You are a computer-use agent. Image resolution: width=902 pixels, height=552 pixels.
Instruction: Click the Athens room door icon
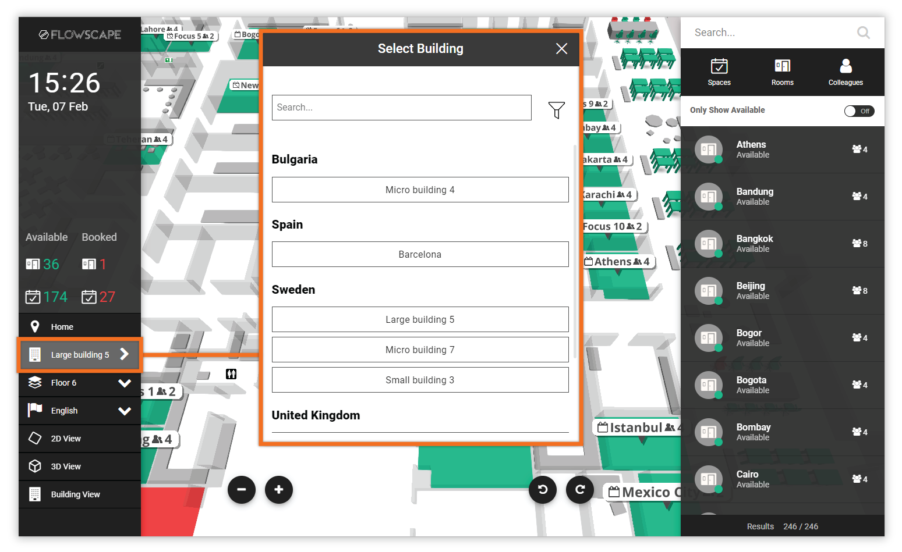pyautogui.click(x=709, y=149)
